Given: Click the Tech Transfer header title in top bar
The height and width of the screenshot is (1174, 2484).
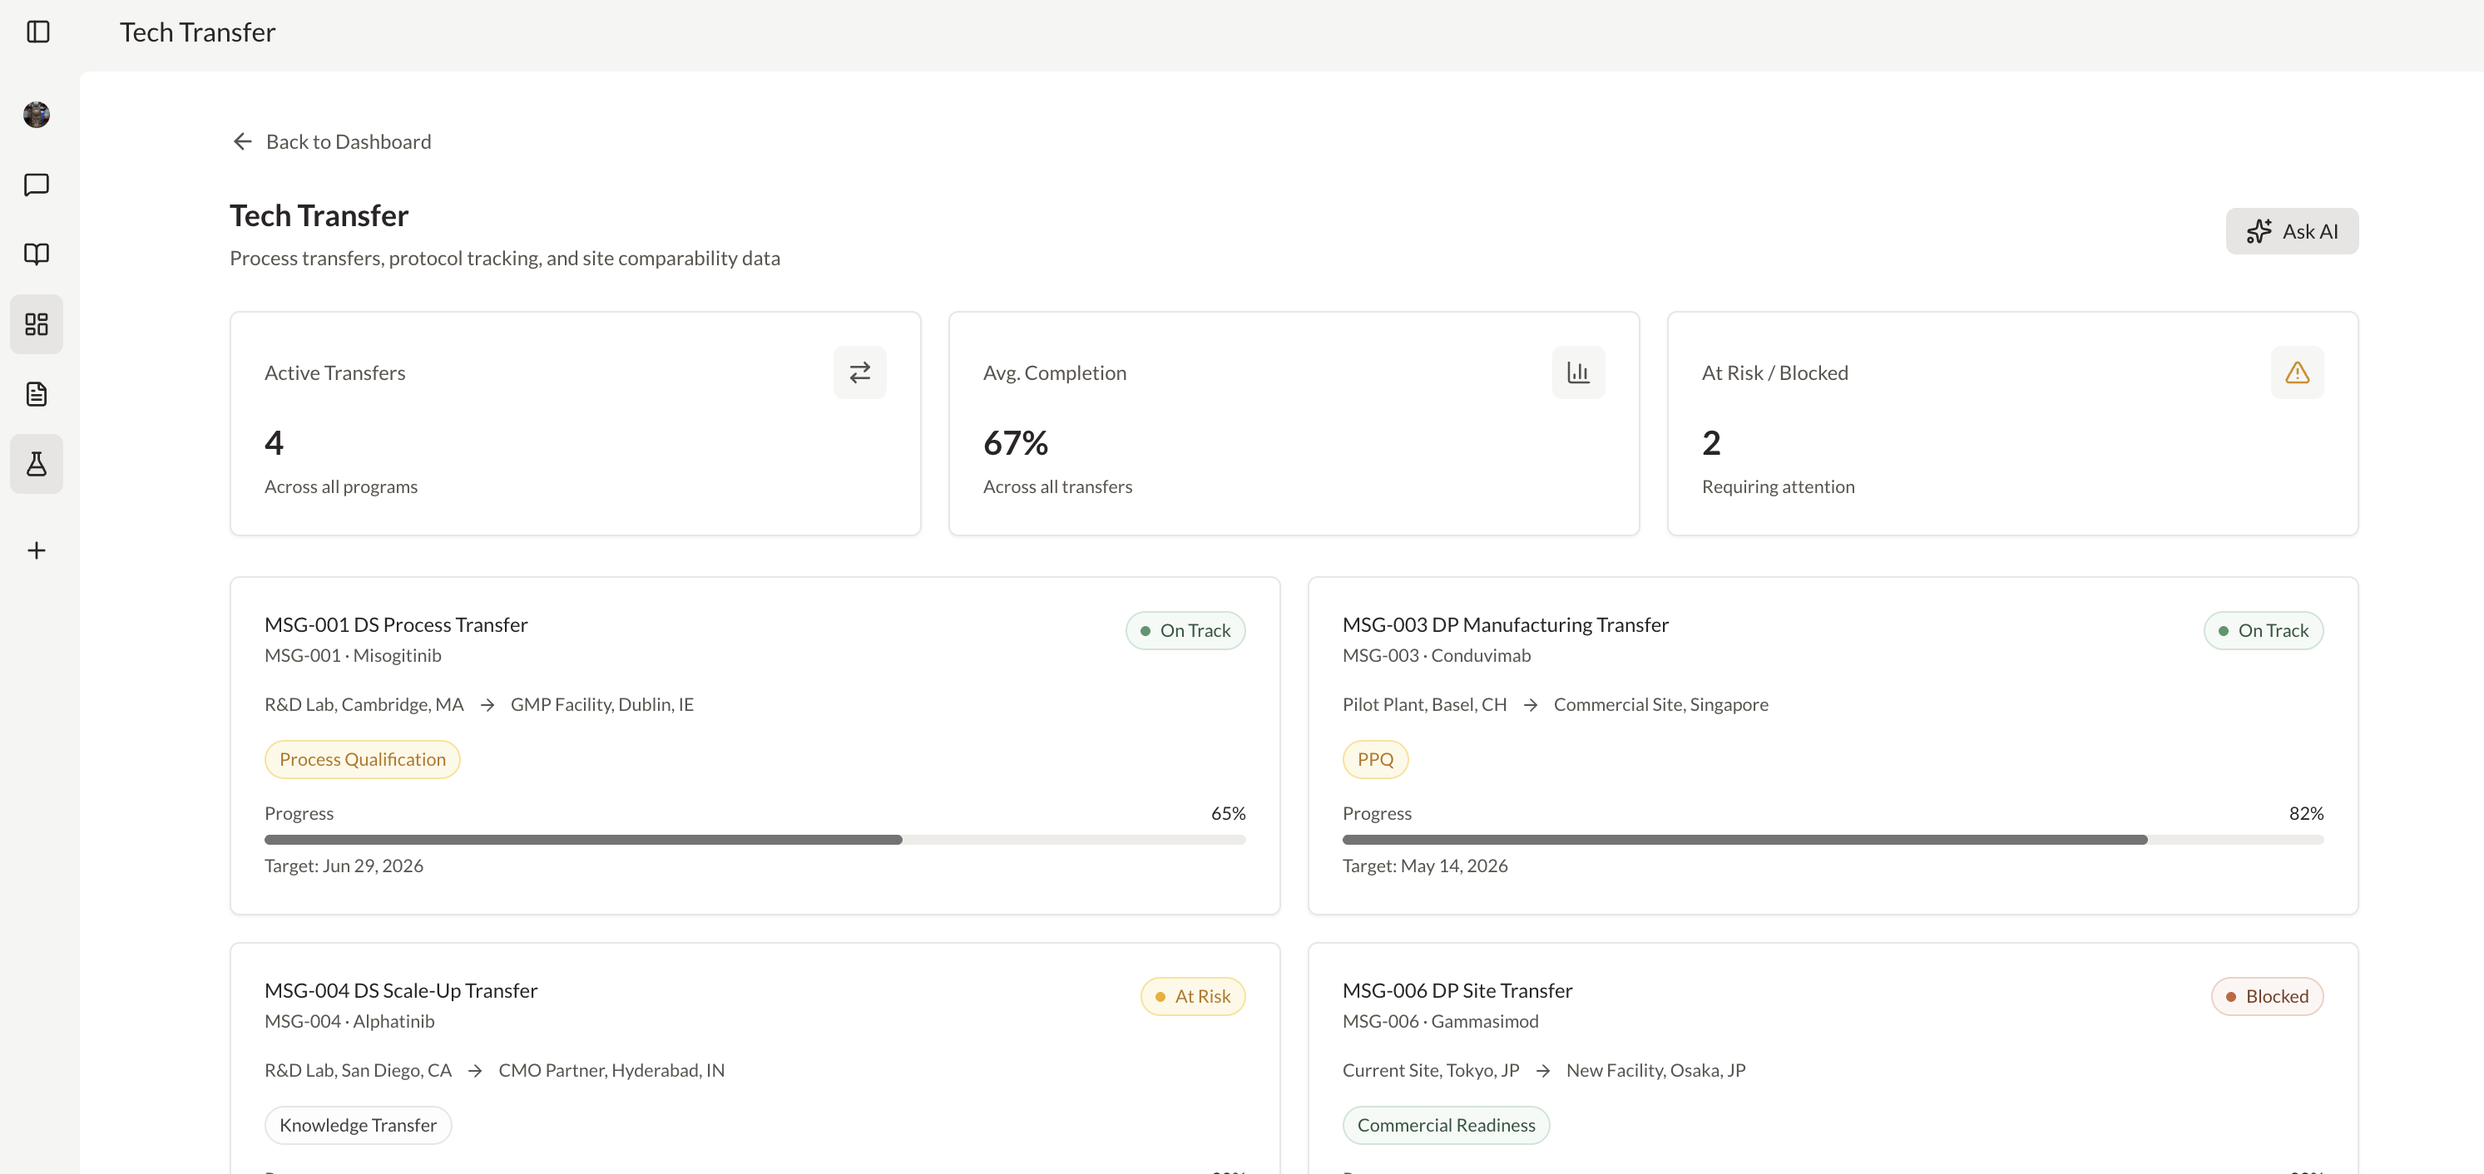Looking at the screenshot, I should coord(196,32).
